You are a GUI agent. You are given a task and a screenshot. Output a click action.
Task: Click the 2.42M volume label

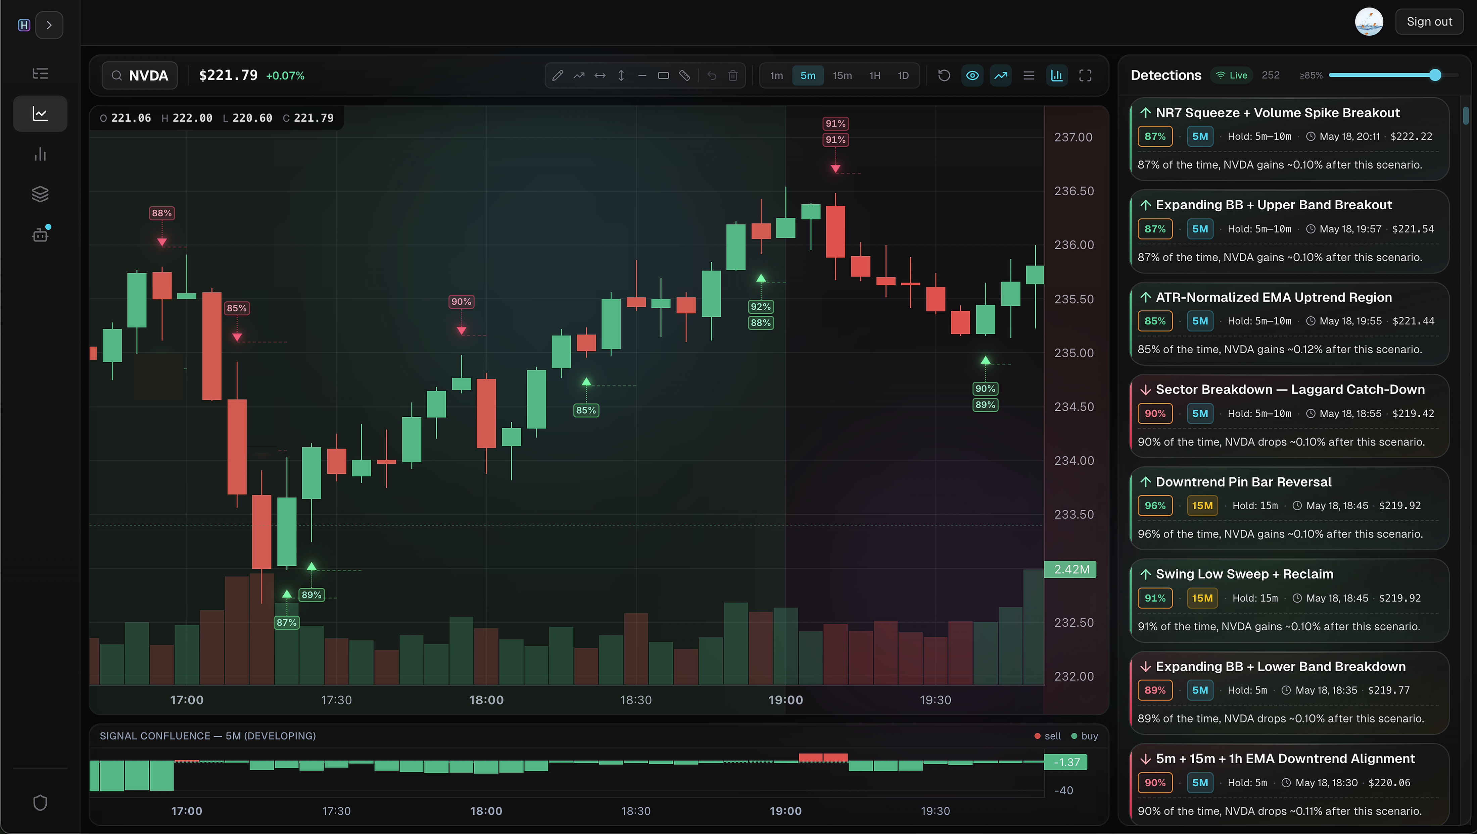coord(1070,569)
